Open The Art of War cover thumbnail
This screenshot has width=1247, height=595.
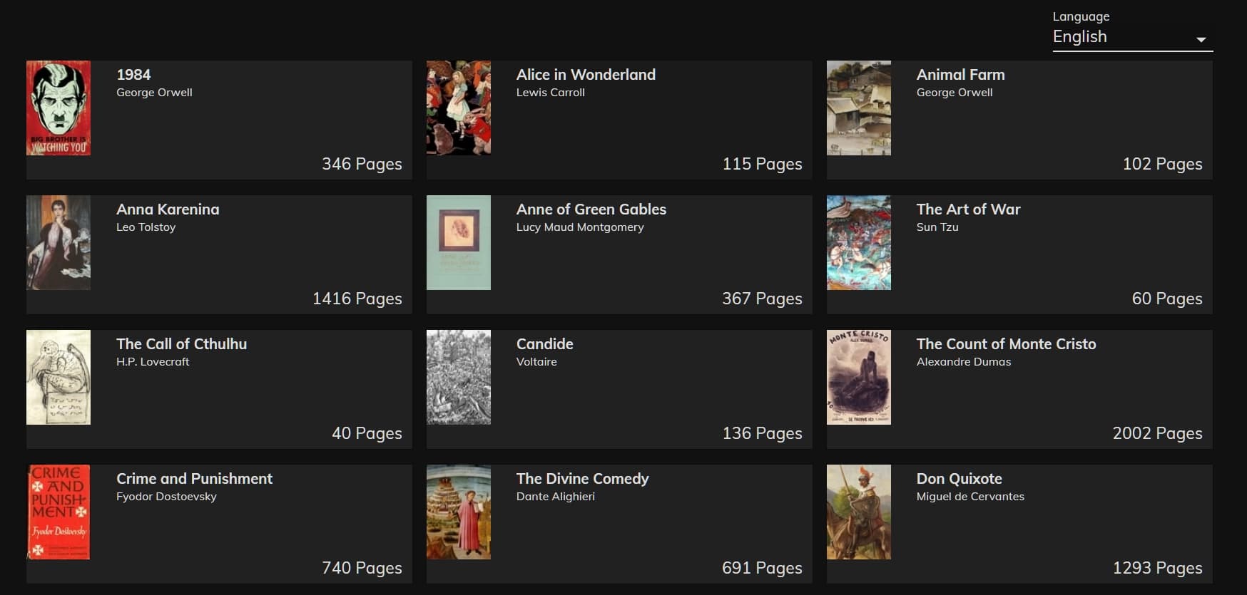(859, 242)
